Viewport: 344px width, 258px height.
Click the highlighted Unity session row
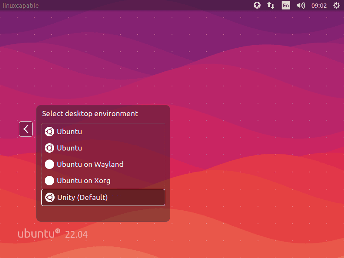(x=103, y=197)
